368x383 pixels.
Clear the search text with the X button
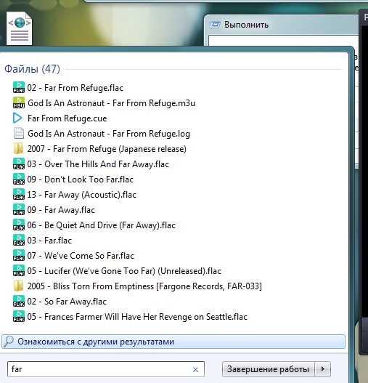click(195, 370)
